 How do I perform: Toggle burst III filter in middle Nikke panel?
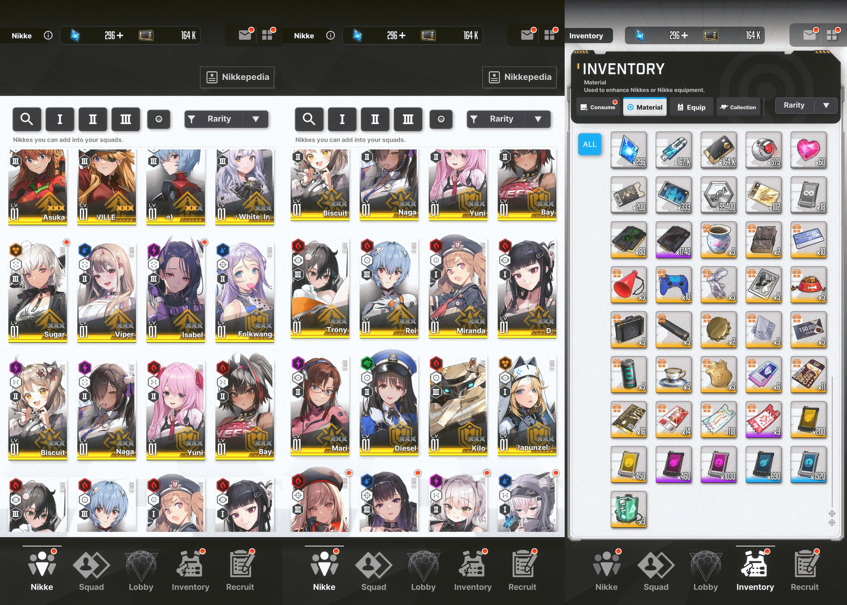coord(408,119)
